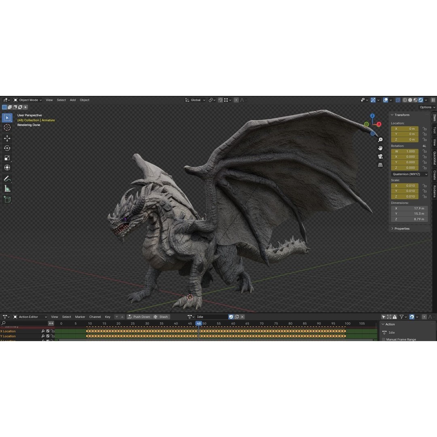Click the Push Down button
This screenshot has height=437, width=437.
click(x=139, y=317)
